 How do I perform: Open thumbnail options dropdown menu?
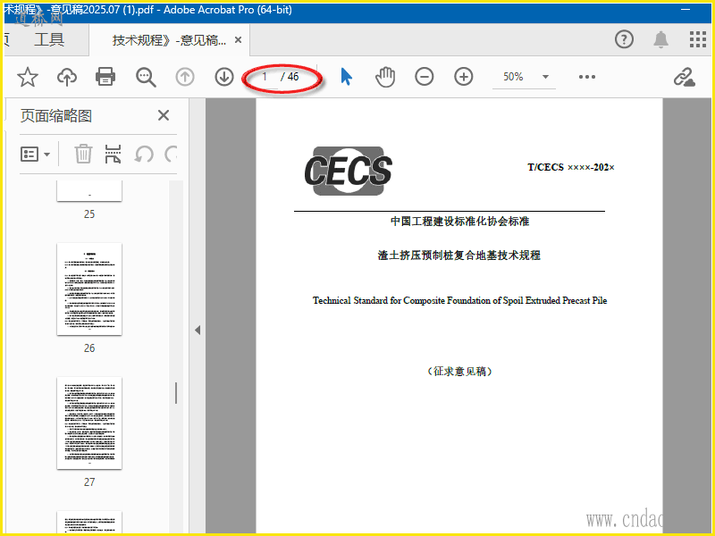point(35,154)
